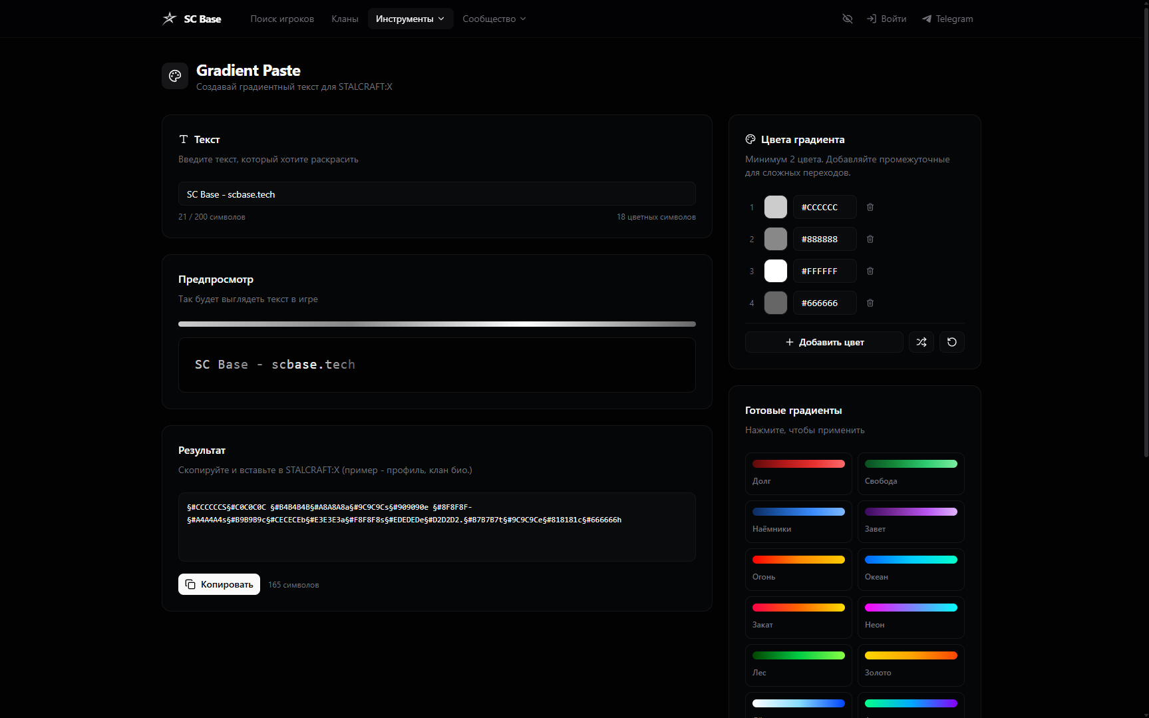This screenshot has height=718, width=1149.
Task: Apply the Неон preset gradient
Action: pyautogui.click(x=911, y=618)
